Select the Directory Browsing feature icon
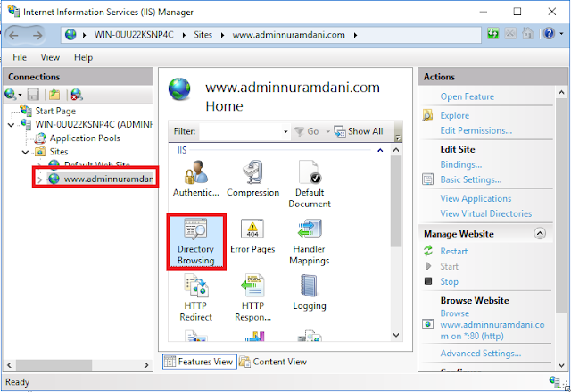Screen dimensions: 571x392 coord(196,241)
